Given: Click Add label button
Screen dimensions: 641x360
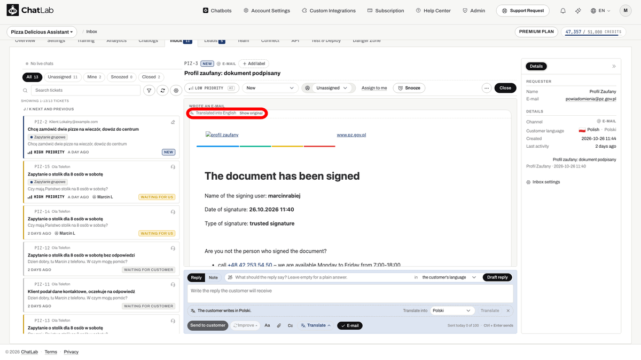Looking at the screenshot, I should [254, 63].
